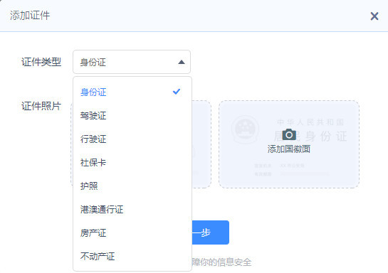Select 港澳通行证 option
The width and height of the screenshot is (388, 273).
tap(132, 210)
